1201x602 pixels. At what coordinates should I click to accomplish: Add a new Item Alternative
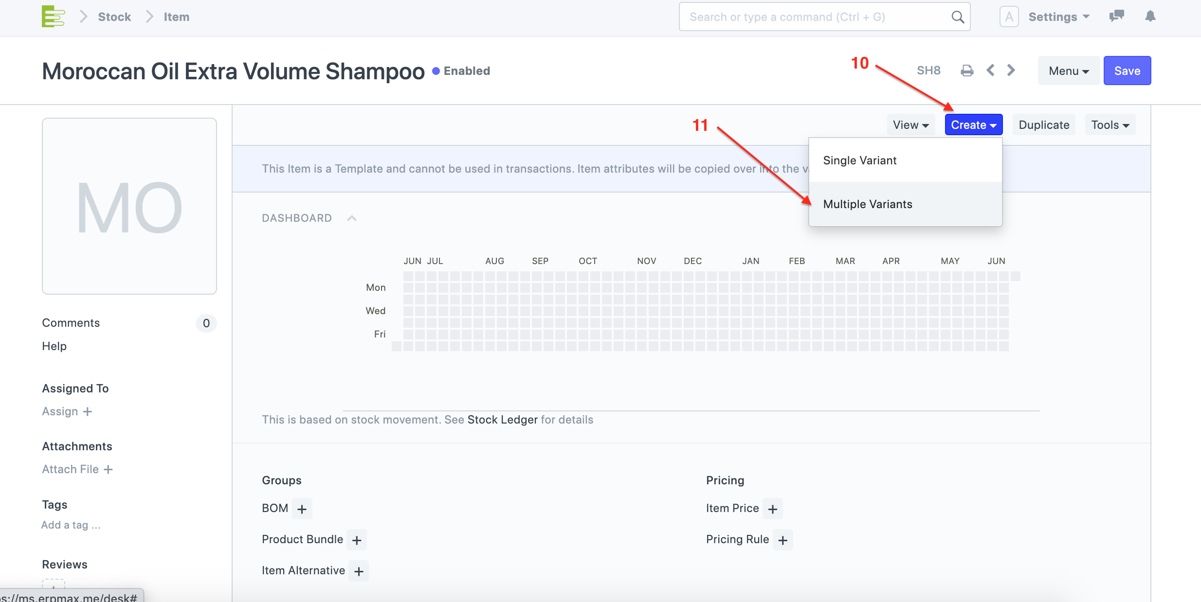click(359, 571)
